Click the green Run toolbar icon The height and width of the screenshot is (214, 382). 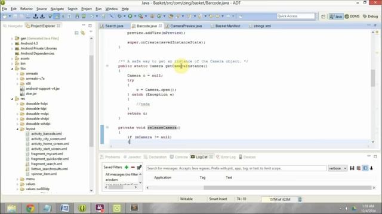130,16
